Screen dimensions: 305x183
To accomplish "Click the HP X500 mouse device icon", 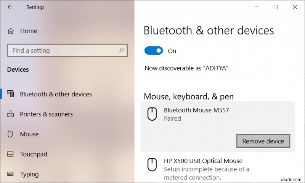I will [152, 165].
